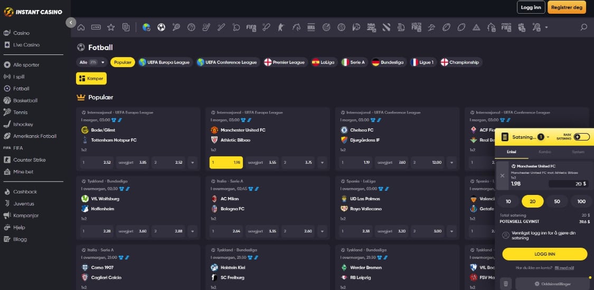Open the Alle 215 dropdown

tap(92, 62)
